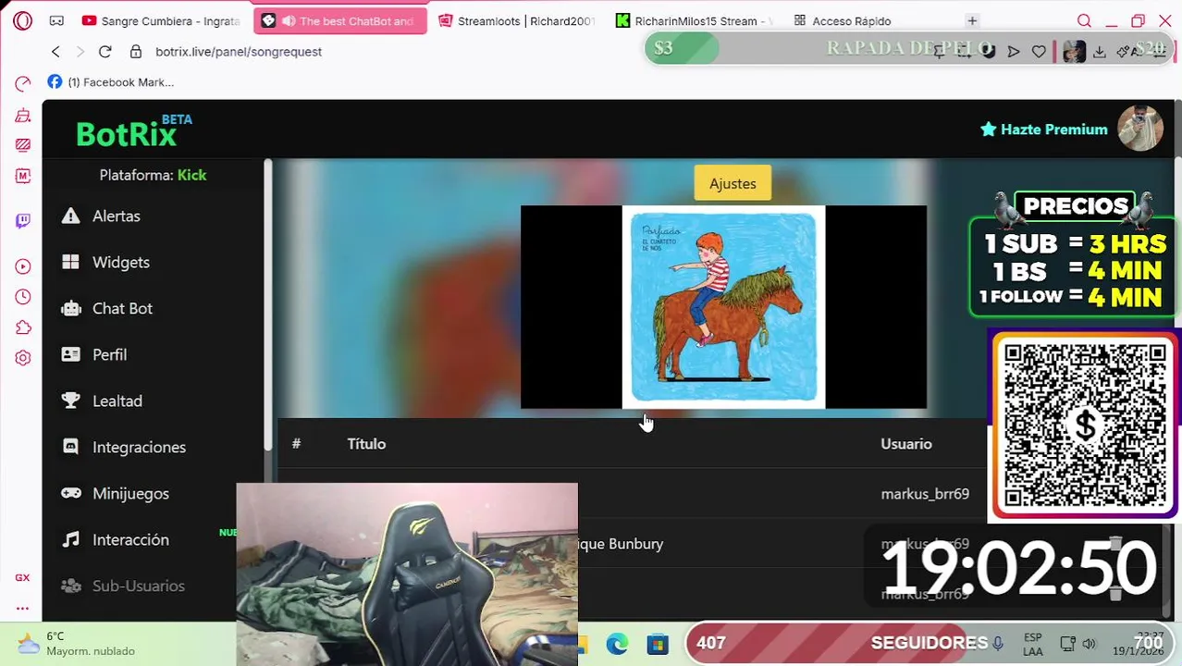Click the first markus_brr69 user cell
The width and height of the screenshot is (1182, 666).
[925, 494]
